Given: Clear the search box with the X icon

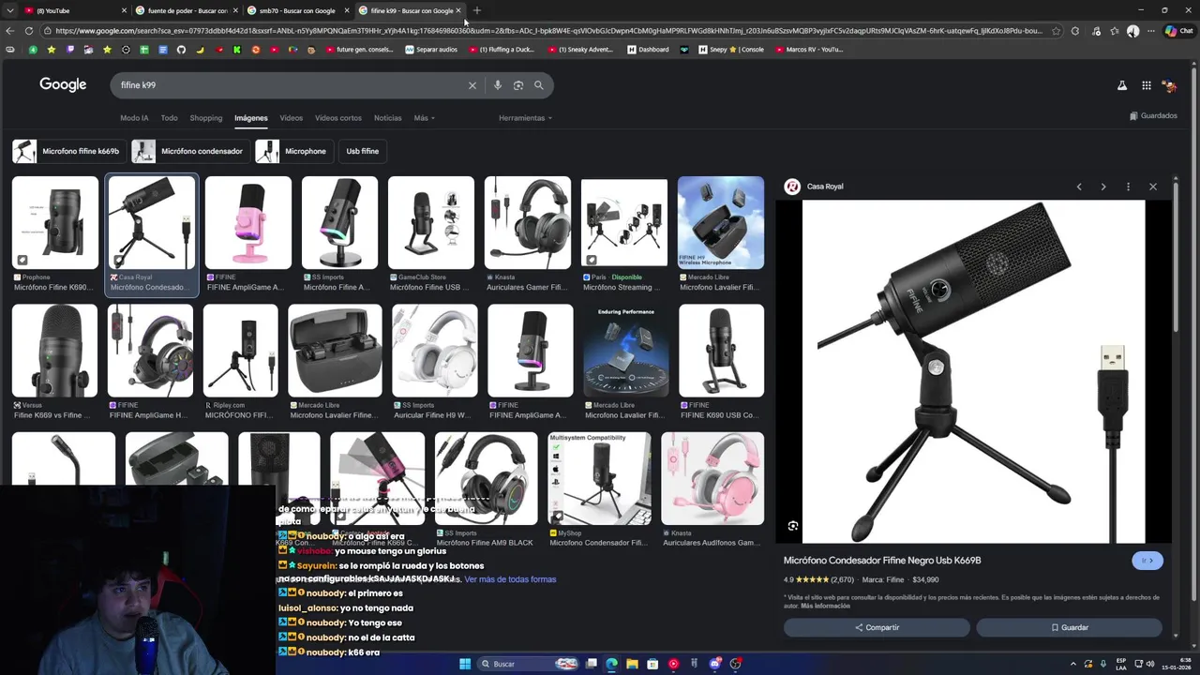Looking at the screenshot, I should coord(472,85).
